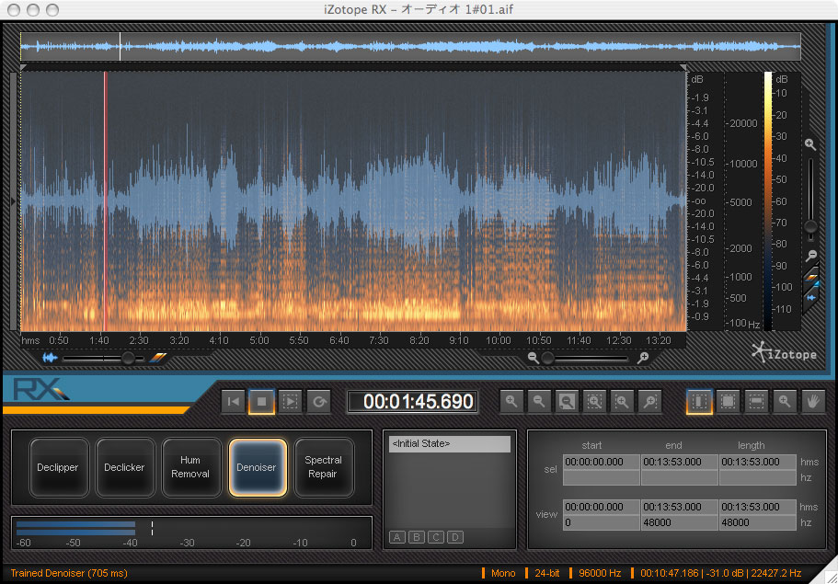Click the view length frequency field
Image resolution: width=838 pixels, height=584 pixels.
point(758,522)
